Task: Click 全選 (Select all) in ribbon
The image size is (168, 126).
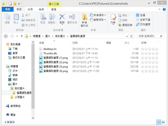Action: 141,15
